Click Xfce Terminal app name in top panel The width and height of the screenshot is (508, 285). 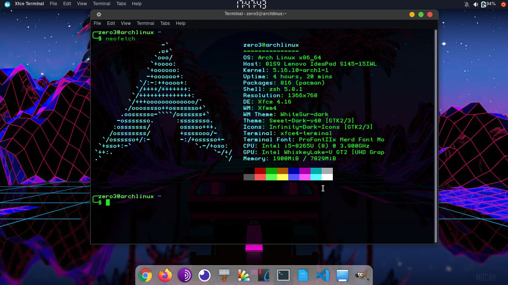click(29, 4)
